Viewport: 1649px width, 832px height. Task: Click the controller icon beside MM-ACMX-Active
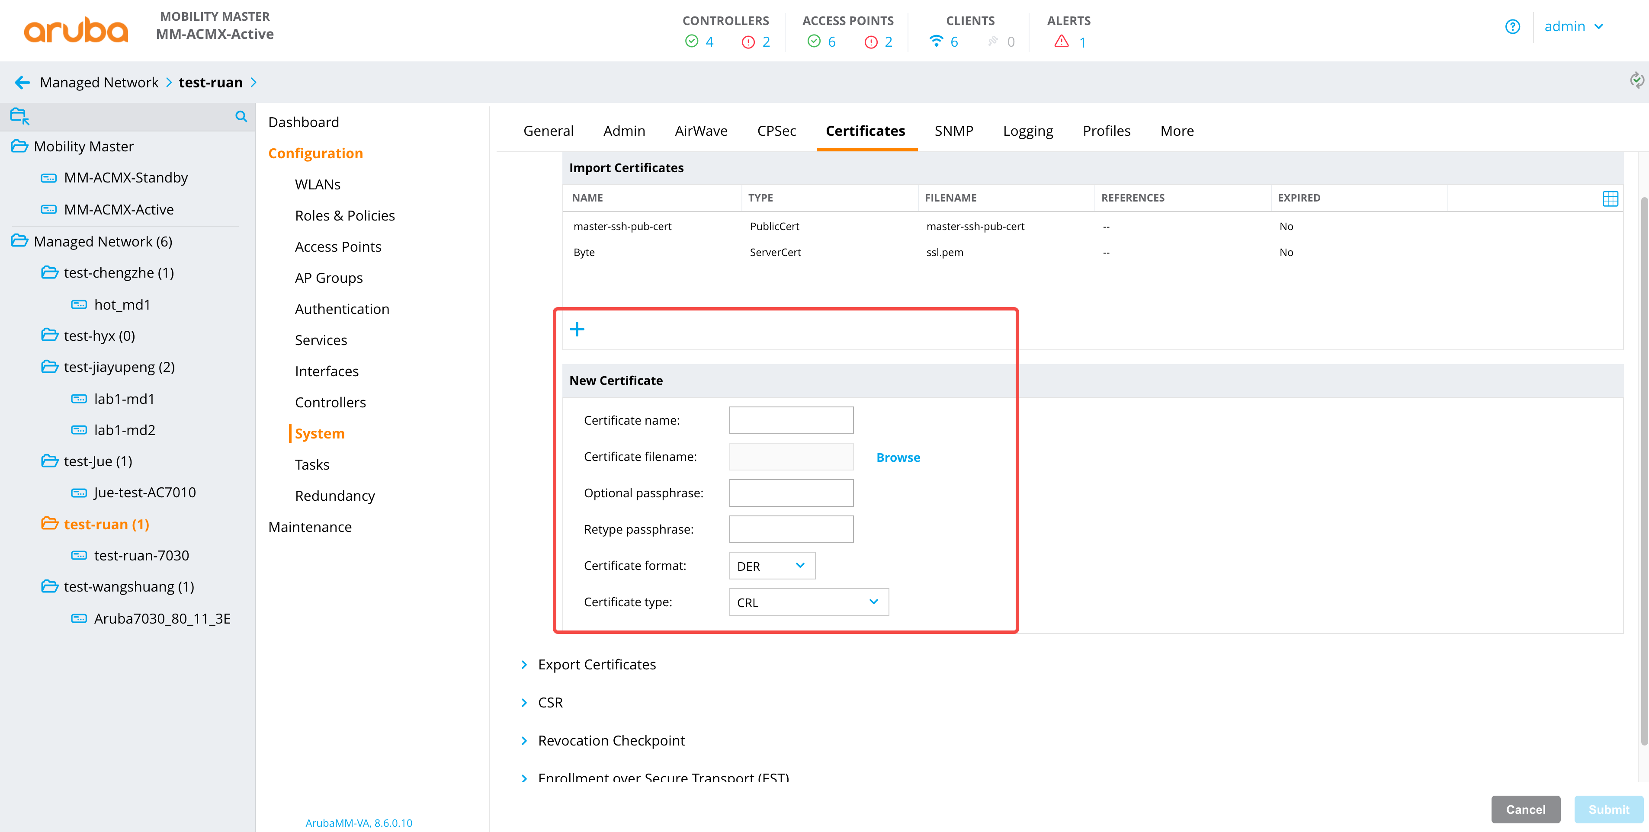click(x=48, y=209)
